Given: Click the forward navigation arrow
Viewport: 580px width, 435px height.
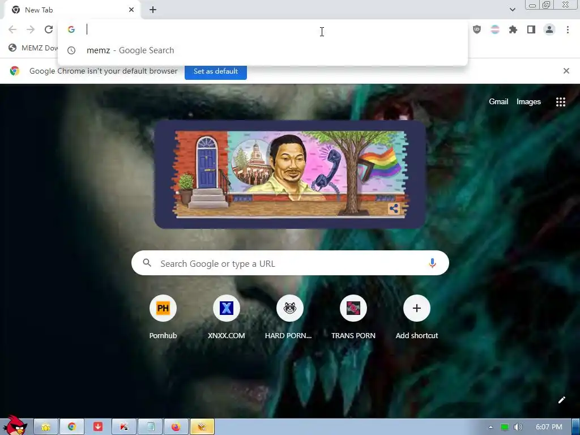Looking at the screenshot, I should coord(31,29).
